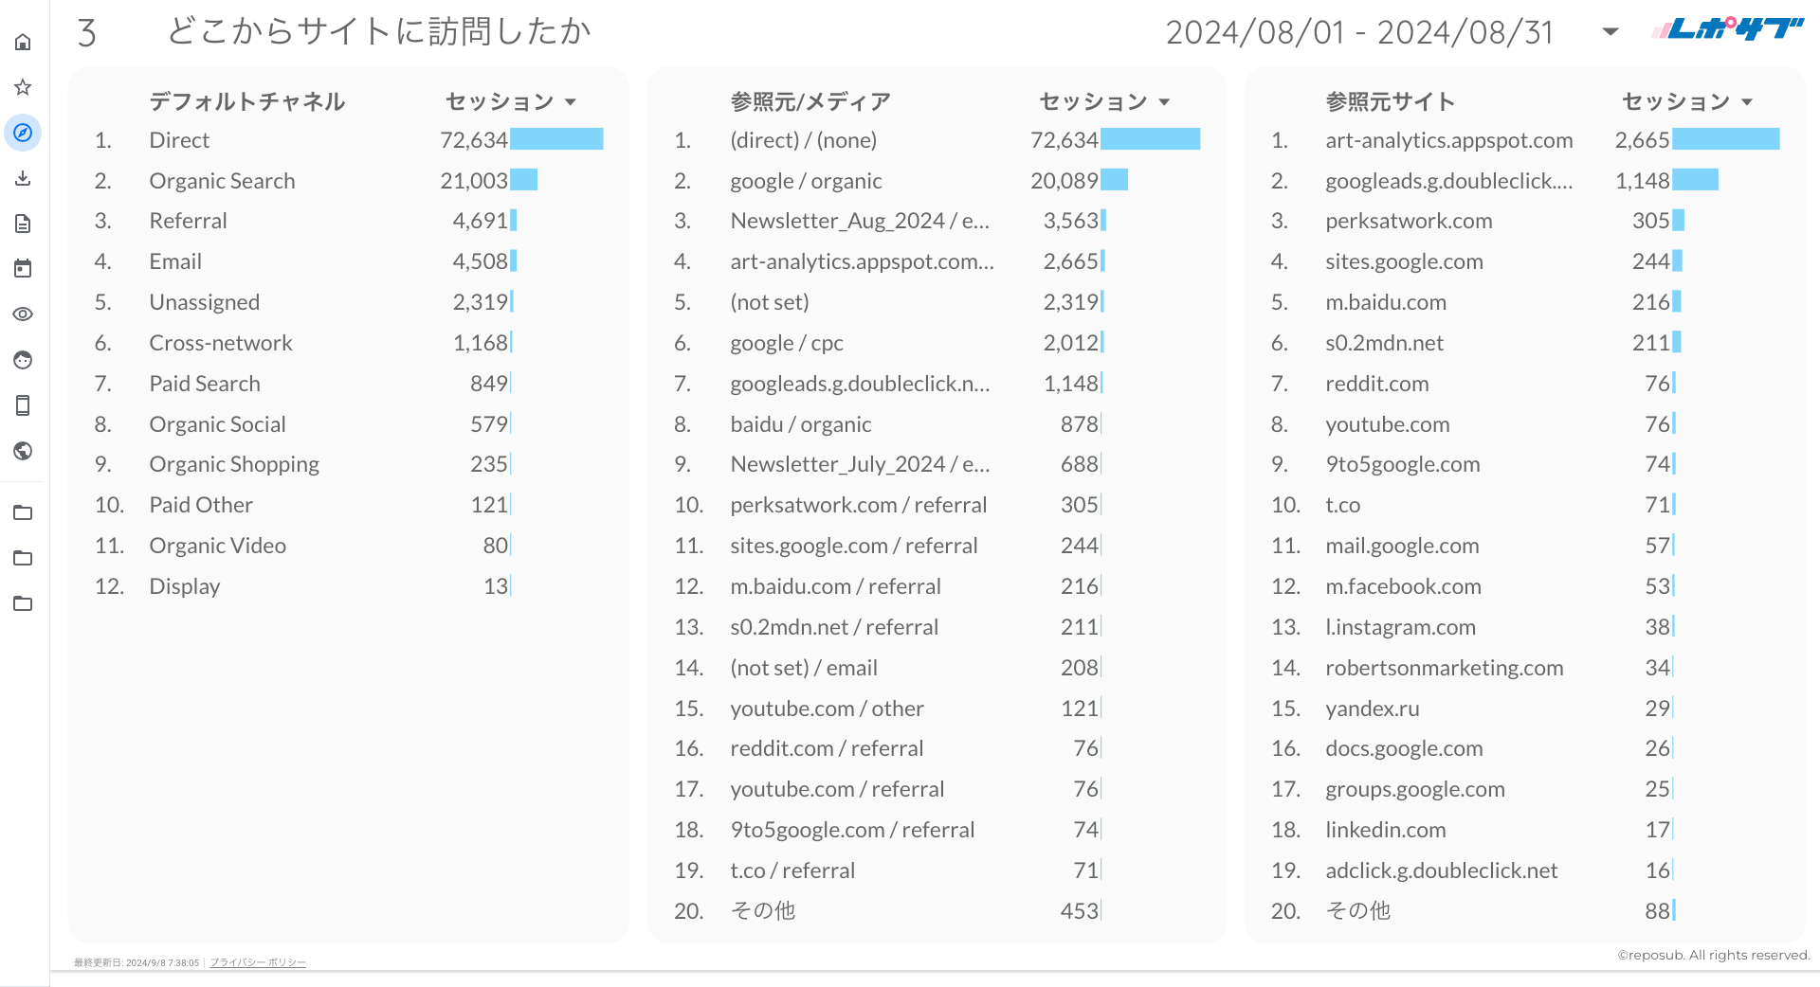Open the smartphone device icon

(23, 405)
